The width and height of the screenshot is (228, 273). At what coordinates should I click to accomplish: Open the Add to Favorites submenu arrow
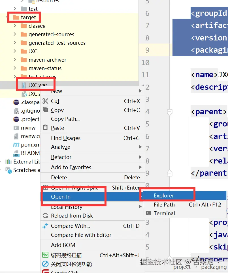pos(140,167)
